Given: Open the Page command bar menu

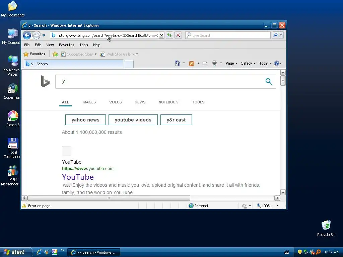Looking at the screenshot, I should (x=231, y=63).
